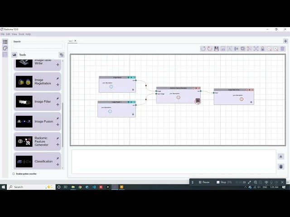
Task: Click info circle on Radiomic Feature Generator node
Action: [178, 98]
